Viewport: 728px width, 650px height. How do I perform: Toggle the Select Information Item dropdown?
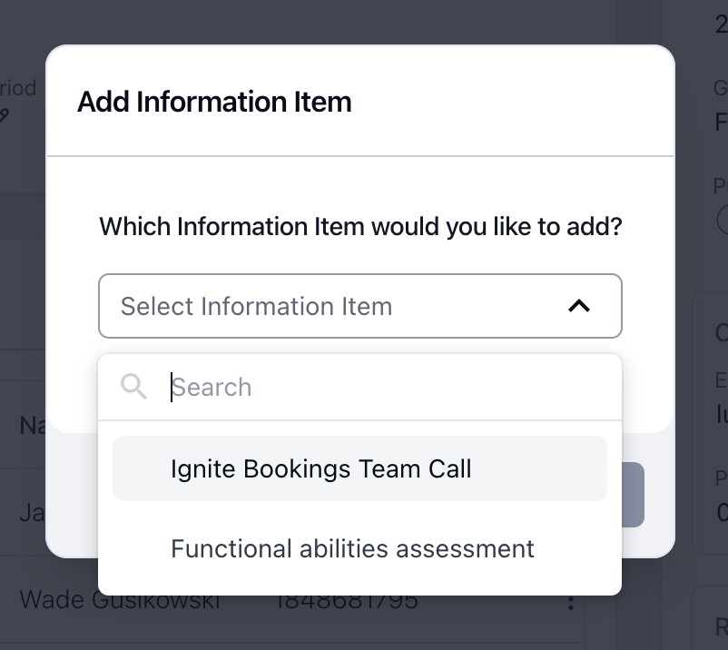pos(360,306)
